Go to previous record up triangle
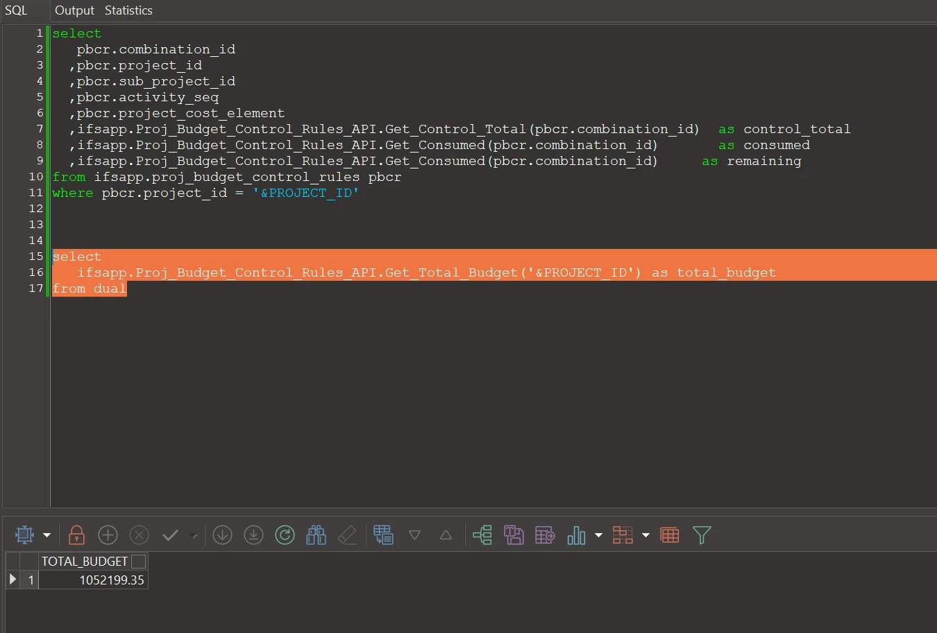 [446, 535]
